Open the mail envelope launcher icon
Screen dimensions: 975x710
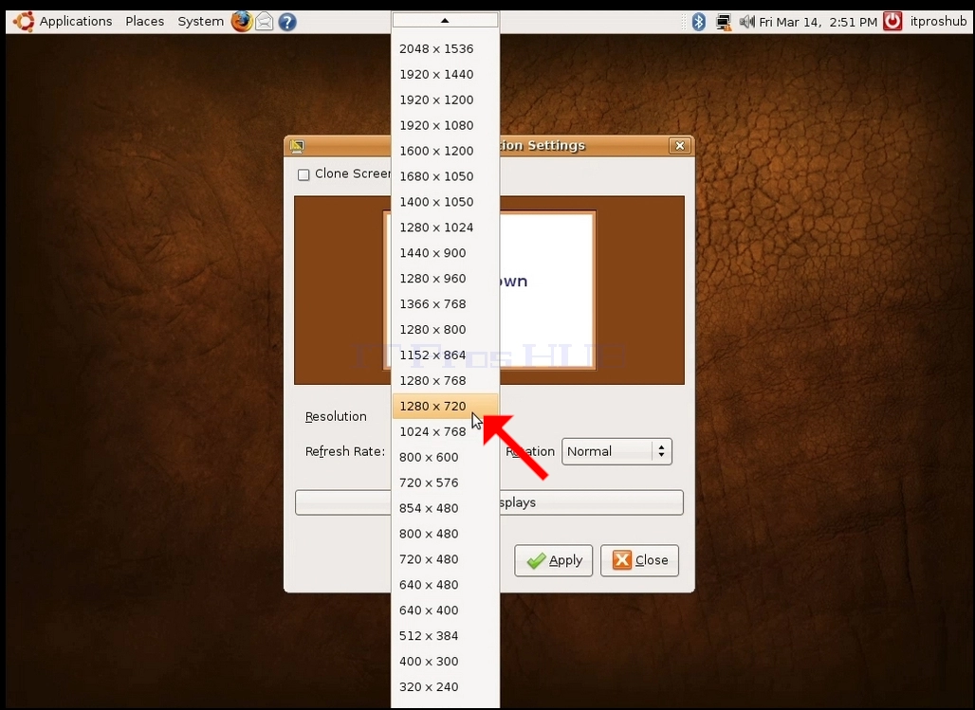pyautogui.click(x=265, y=22)
